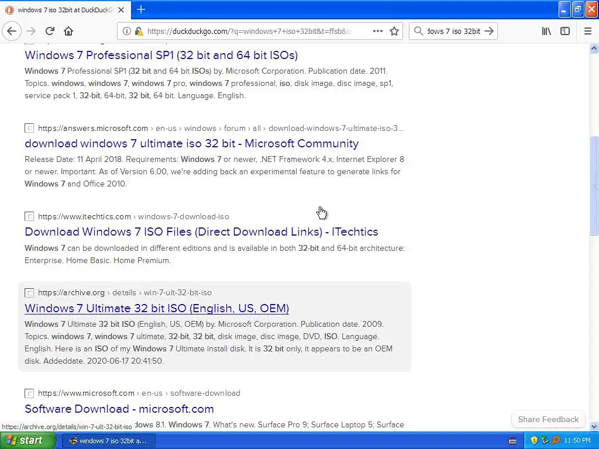Select the Firefox taskbar window button
The height and width of the screenshot is (449, 599).
tap(108, 441)
